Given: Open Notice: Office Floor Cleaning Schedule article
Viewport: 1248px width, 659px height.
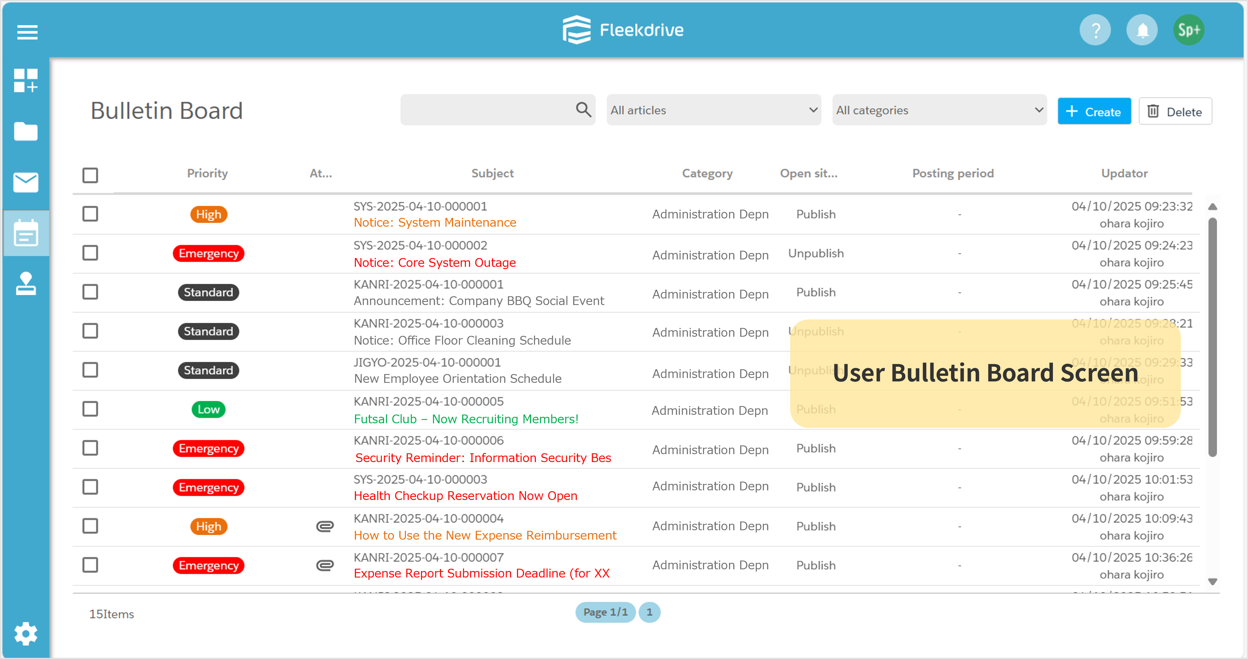Looking at the screenshot, I should (x=462, y=341).
